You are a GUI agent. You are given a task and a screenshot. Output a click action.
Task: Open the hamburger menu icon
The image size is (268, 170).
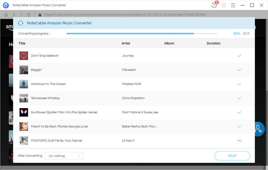pyautogui.click(x=233, y=5)
